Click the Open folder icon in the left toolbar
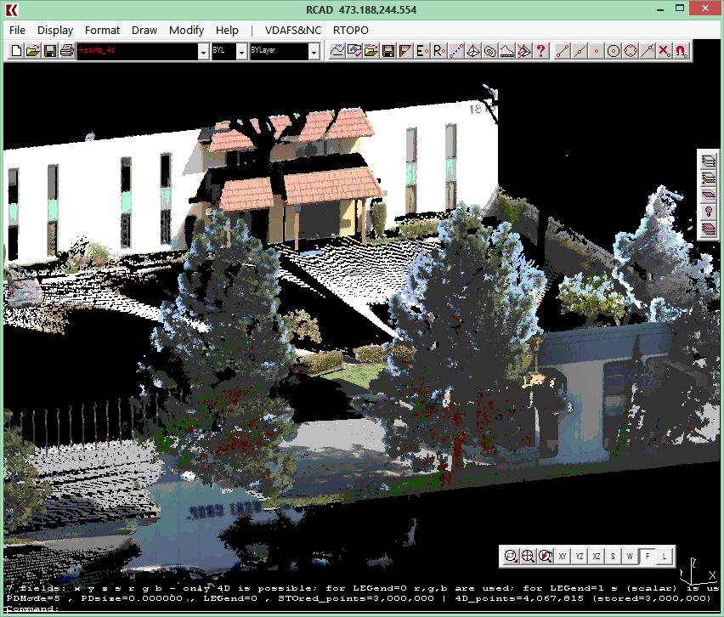The width and height of the screenshot is (724, 617). click(x=33, y=51)
